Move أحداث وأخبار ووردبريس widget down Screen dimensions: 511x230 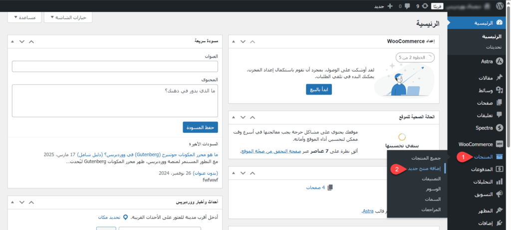tap(22, 202)
